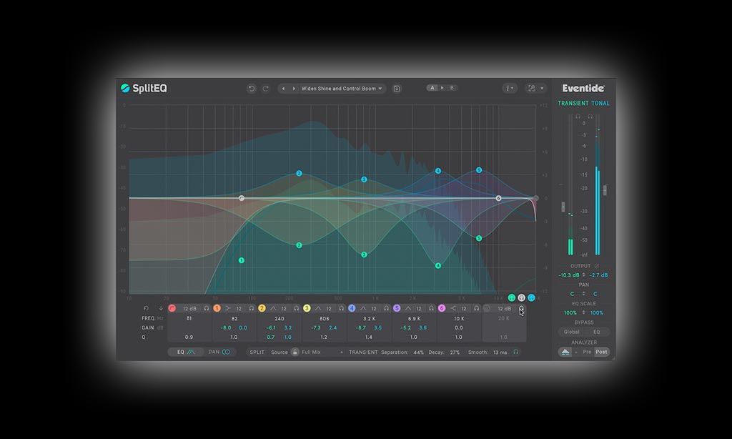
Task: Select the B comparison state
Action: tap(452, 88)
